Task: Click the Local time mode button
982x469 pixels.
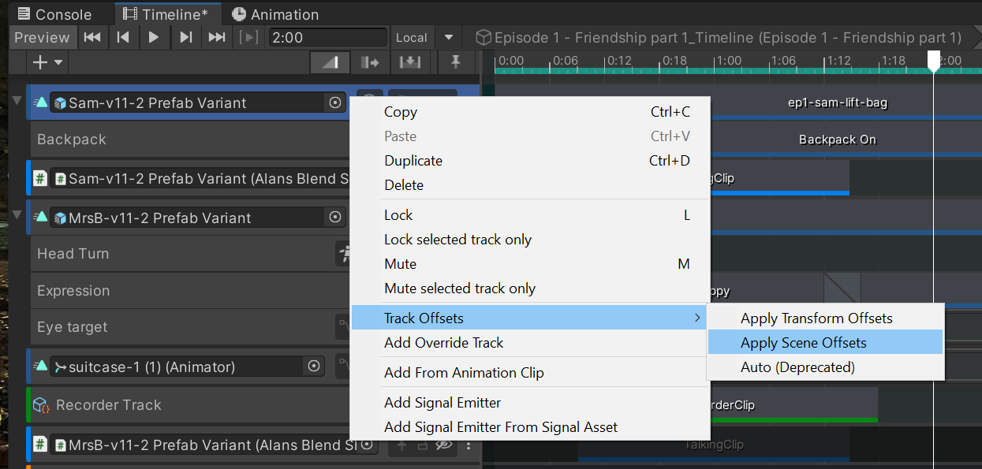Action: point(411,37)
